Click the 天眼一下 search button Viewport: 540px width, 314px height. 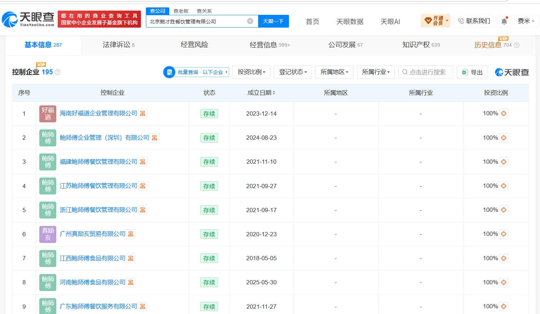pos(273,21)
